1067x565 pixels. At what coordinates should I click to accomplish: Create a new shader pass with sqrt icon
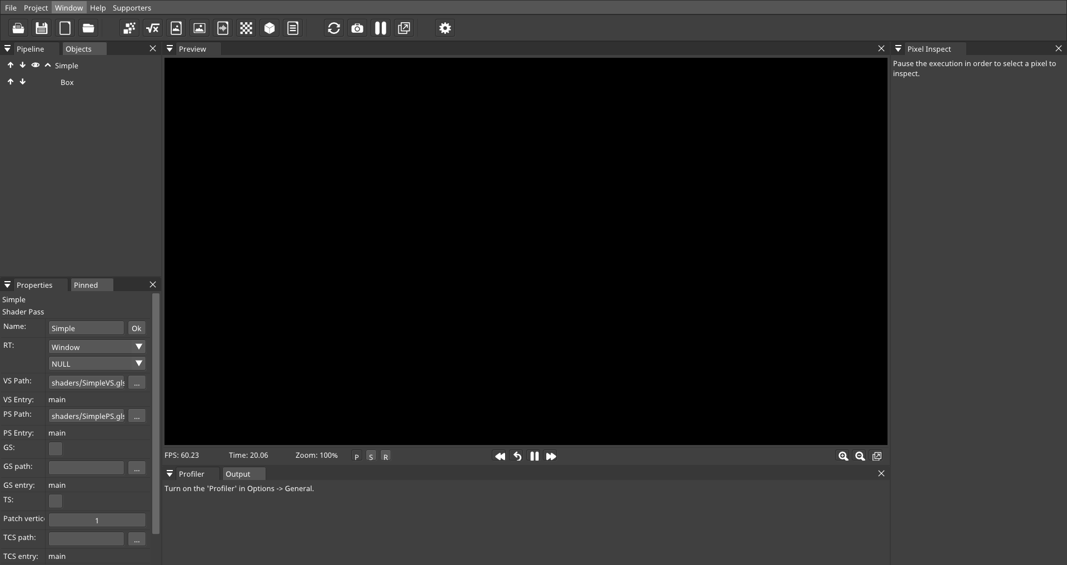153,28
